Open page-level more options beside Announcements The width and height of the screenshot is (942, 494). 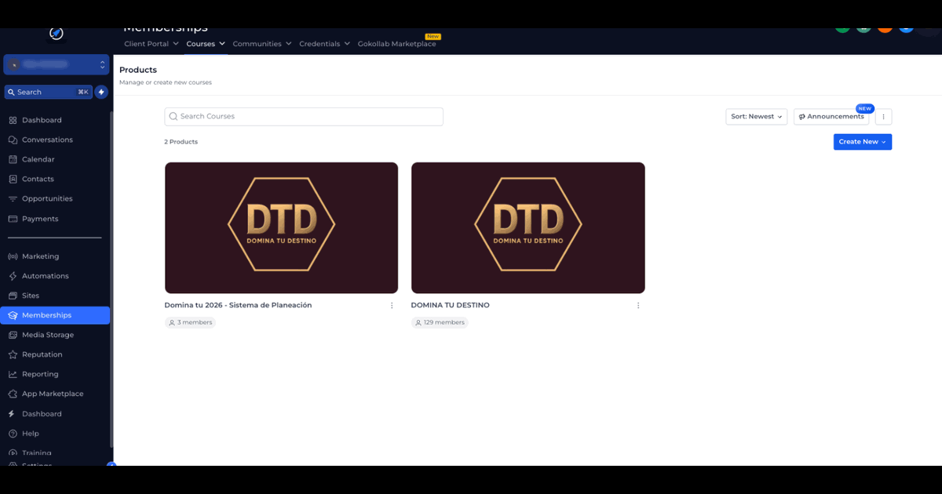click(883, 117)
